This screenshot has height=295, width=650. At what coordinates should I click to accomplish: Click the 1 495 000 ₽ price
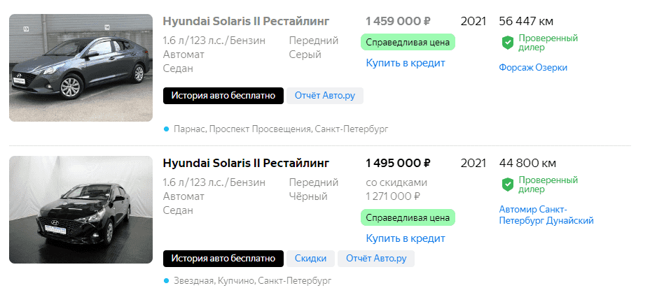coord(399,163)
